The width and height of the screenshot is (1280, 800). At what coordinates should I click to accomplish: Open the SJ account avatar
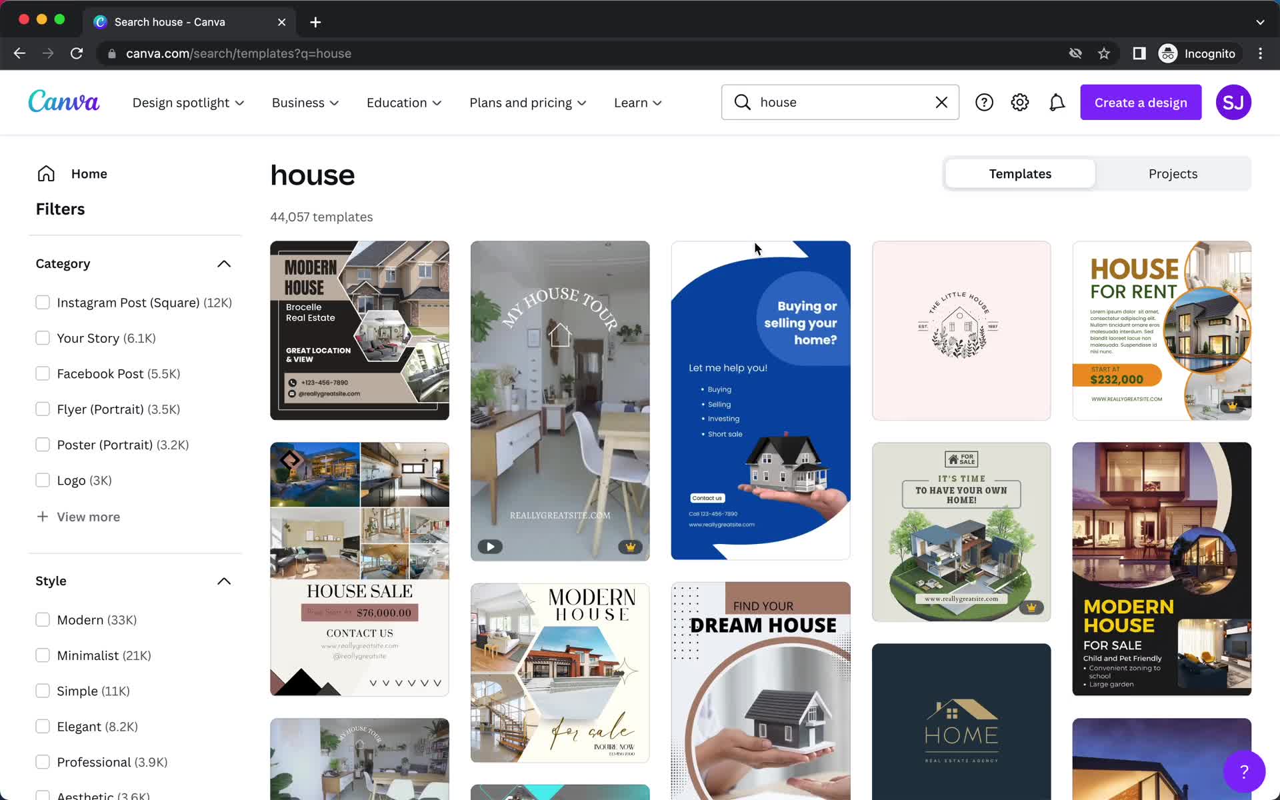(x=1233, y=102)
